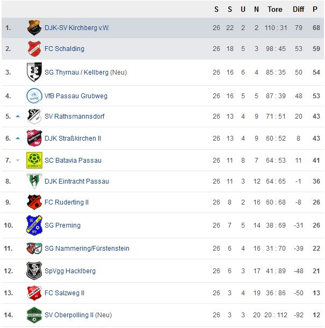This screenshot has height=328, width=325.
Task: Click the FC Salzweg II red crest
Action: 34,293
